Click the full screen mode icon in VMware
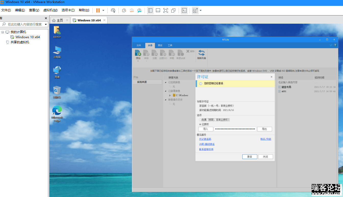This screenshot has height=197, width=343. pyautogui.click(x=166, y=10)
